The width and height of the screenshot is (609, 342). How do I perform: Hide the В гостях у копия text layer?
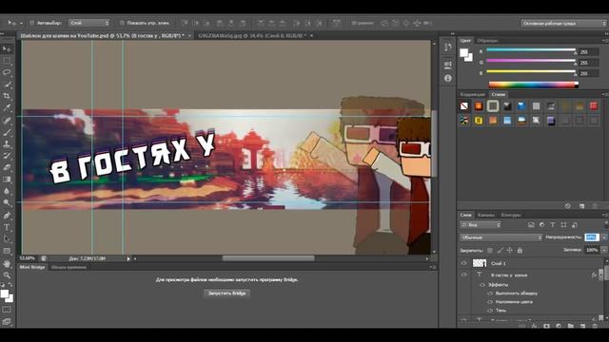463,275
